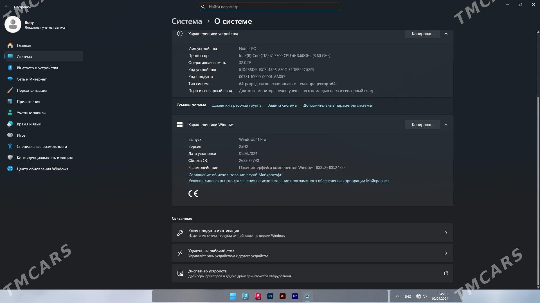Launch AutoCAD from taskbar
Screen dimensions: 540x303
pyautogui.click(x=258, y=296)
